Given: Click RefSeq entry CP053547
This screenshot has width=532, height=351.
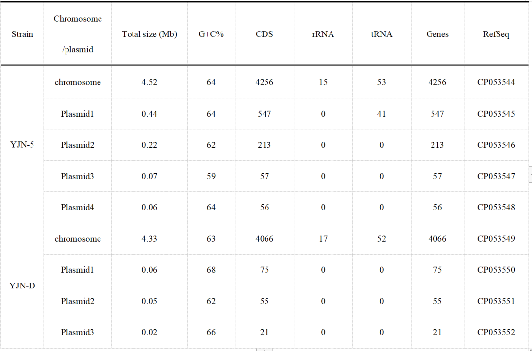Looking at the screenshot, I should (496, 176).
